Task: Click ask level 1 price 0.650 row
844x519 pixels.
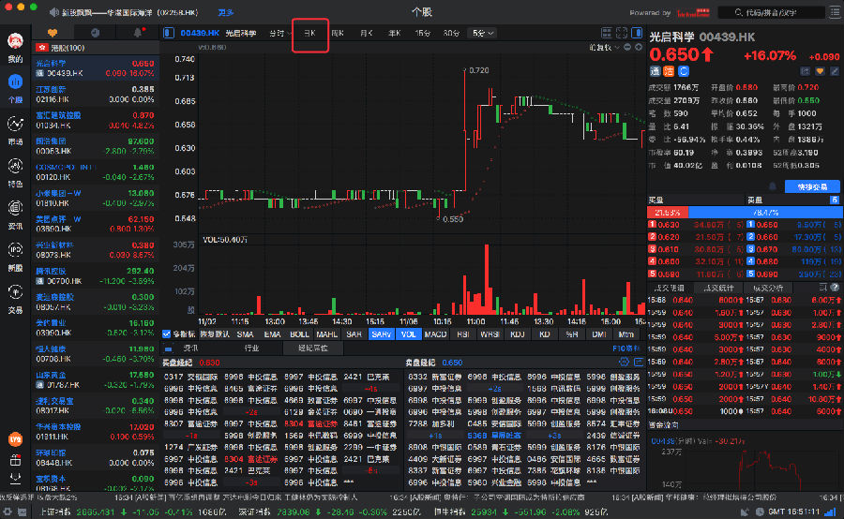Action: coord(794,225)
